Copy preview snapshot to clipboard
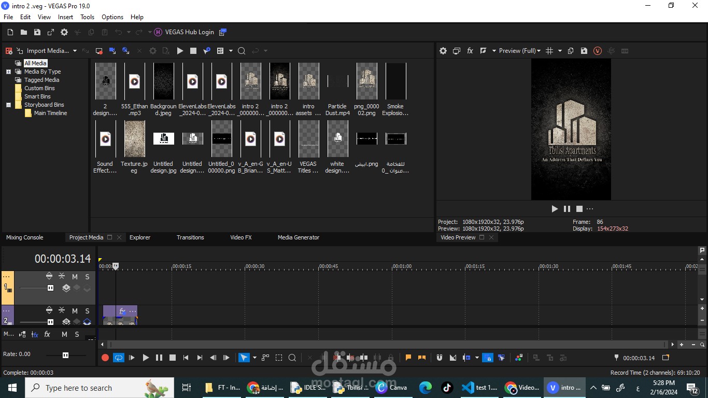This screenshot has height=398, width=708. click(x=571, y=51)
